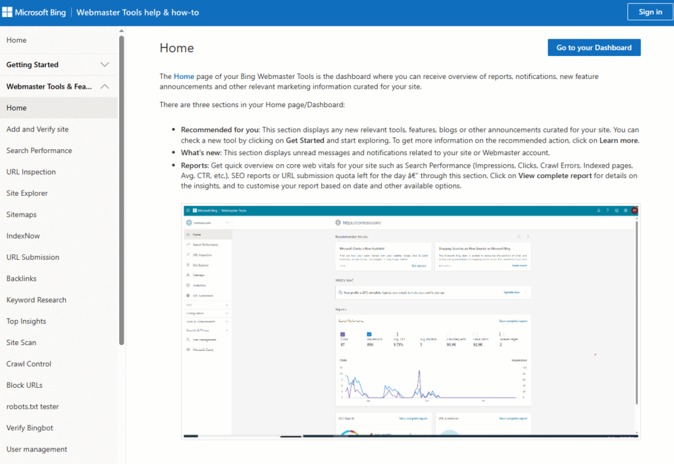Select Keyword Research in sidebar
Image resolution: width=674 pixels, height=464 pixels.
pyautogui.click(x=37, y=300)
